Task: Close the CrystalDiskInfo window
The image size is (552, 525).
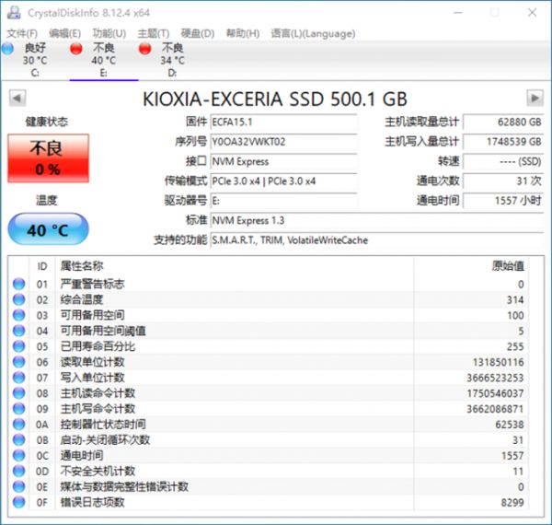Action: (x=532, y=13)
